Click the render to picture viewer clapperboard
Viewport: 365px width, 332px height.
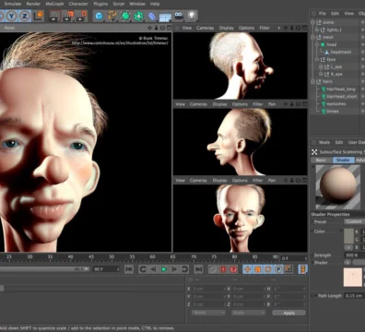click(67, 16)
